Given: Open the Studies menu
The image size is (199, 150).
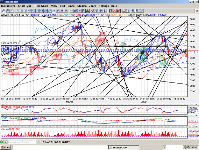Looking at the screenshot, I should click(82, 6).
